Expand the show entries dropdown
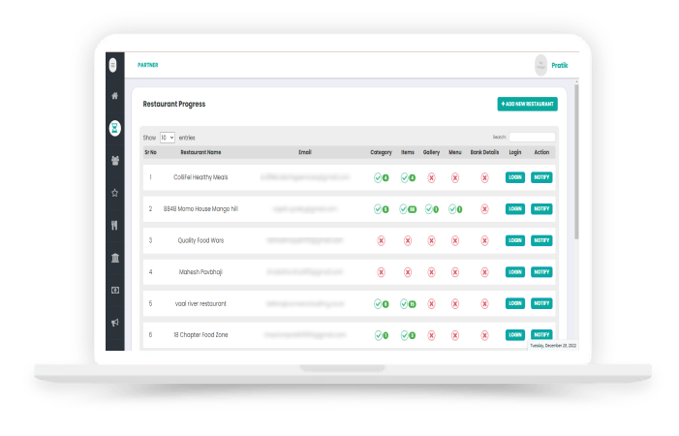The height and width of the screenshot is (436, 679). point(168,138)
